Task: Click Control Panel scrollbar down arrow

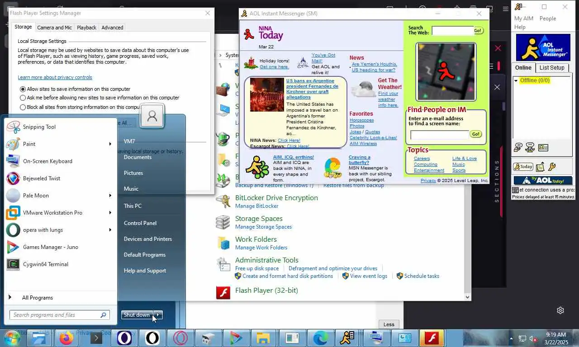Action: tap(468, 297)
